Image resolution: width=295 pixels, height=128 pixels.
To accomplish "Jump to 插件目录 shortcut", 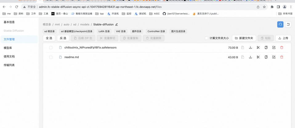I will coord(137,31).
